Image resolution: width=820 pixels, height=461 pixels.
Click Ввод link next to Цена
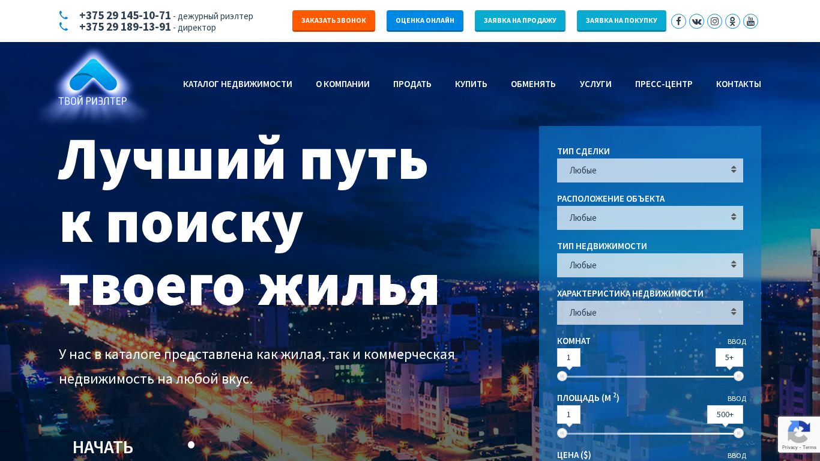pos(737,456)
